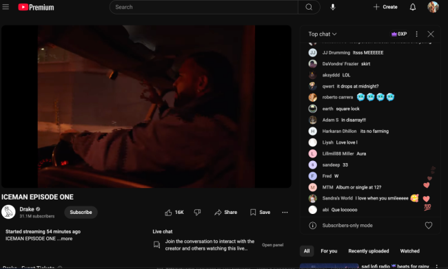
Task: Open the 0XP crown points badge
Action: [399, 34]
